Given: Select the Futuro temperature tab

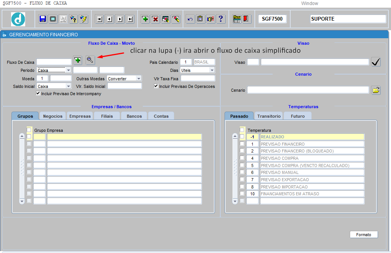Looking at the screenshot, I should point(297,116).
